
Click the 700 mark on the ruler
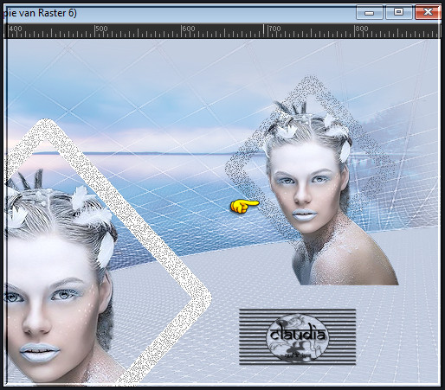(x=274, y=29)
